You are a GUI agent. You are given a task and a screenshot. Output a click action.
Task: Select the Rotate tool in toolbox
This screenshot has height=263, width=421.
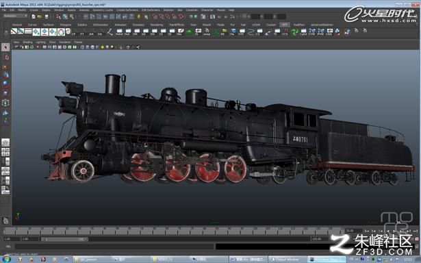5,84
